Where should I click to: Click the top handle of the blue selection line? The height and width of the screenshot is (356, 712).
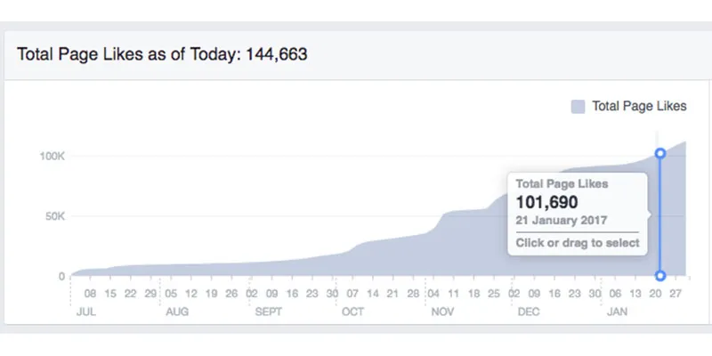tap(660, 153)
